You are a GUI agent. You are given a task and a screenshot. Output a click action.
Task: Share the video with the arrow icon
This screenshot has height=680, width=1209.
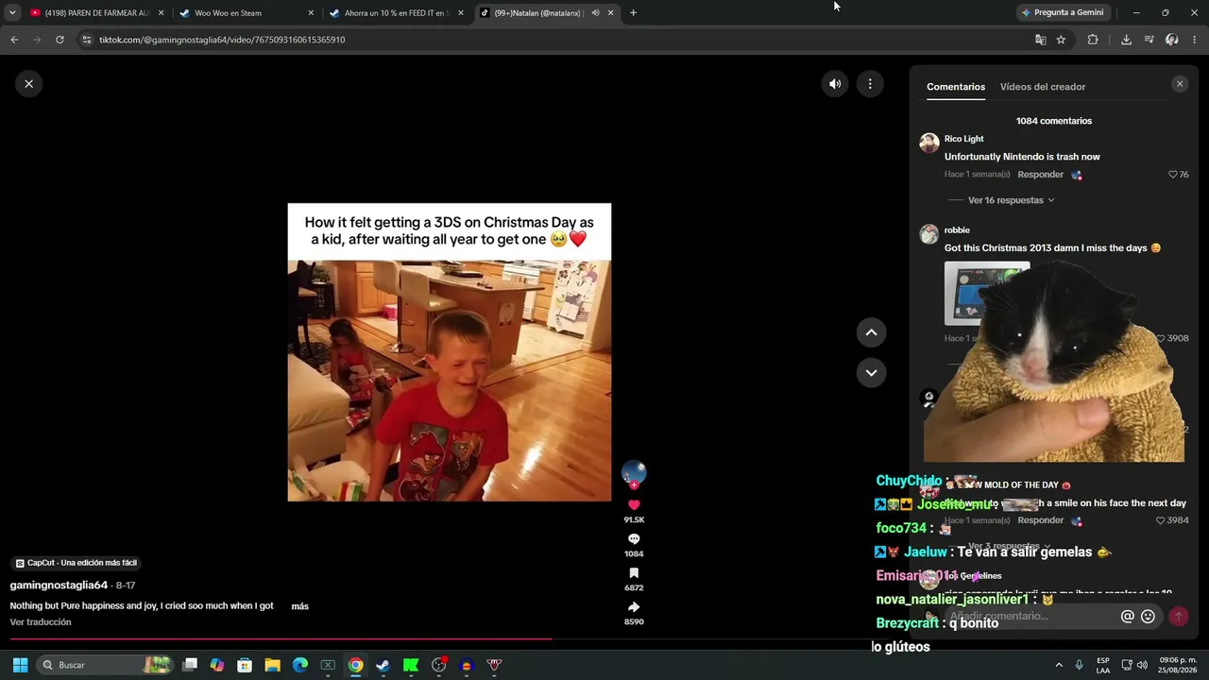pyautogui.click(x=634, y=607)
